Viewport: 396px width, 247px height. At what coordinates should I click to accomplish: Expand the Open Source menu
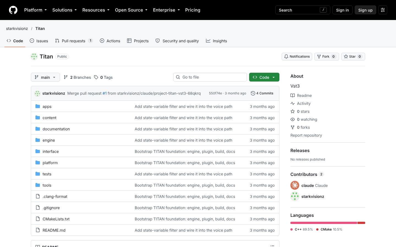click(131, 10)
